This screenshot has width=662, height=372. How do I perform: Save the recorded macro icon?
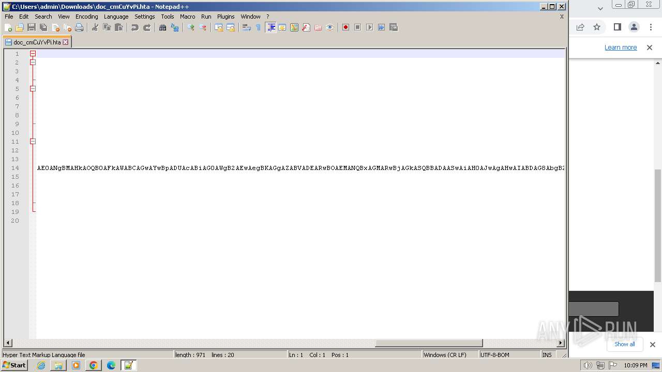(x=393, y=27)
